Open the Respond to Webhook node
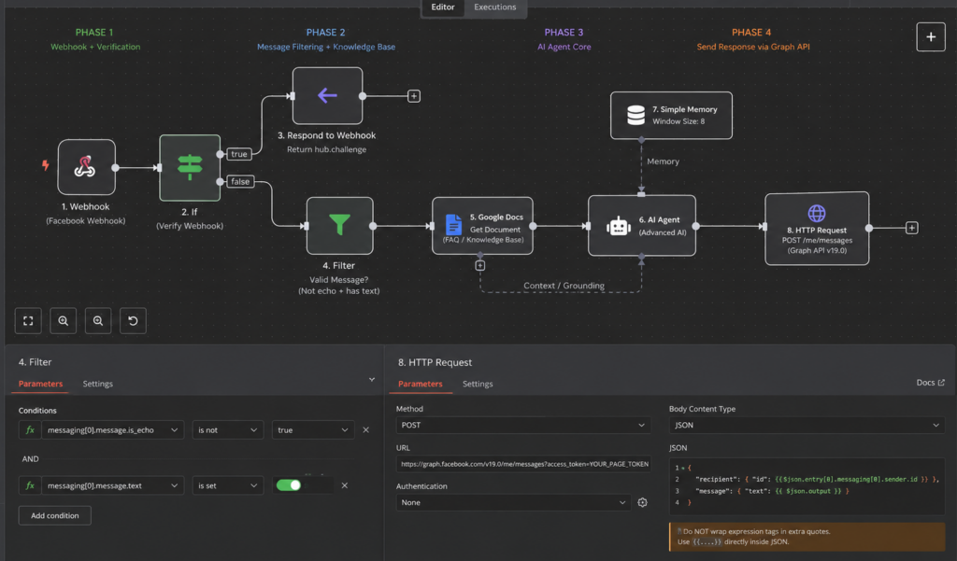Viewport: 957px width, 561px height. coord(327,96)
